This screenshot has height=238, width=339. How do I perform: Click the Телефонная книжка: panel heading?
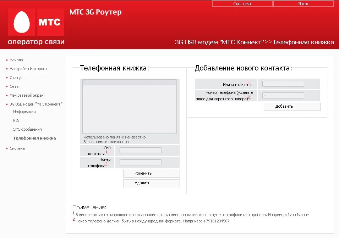click(114, 68)
